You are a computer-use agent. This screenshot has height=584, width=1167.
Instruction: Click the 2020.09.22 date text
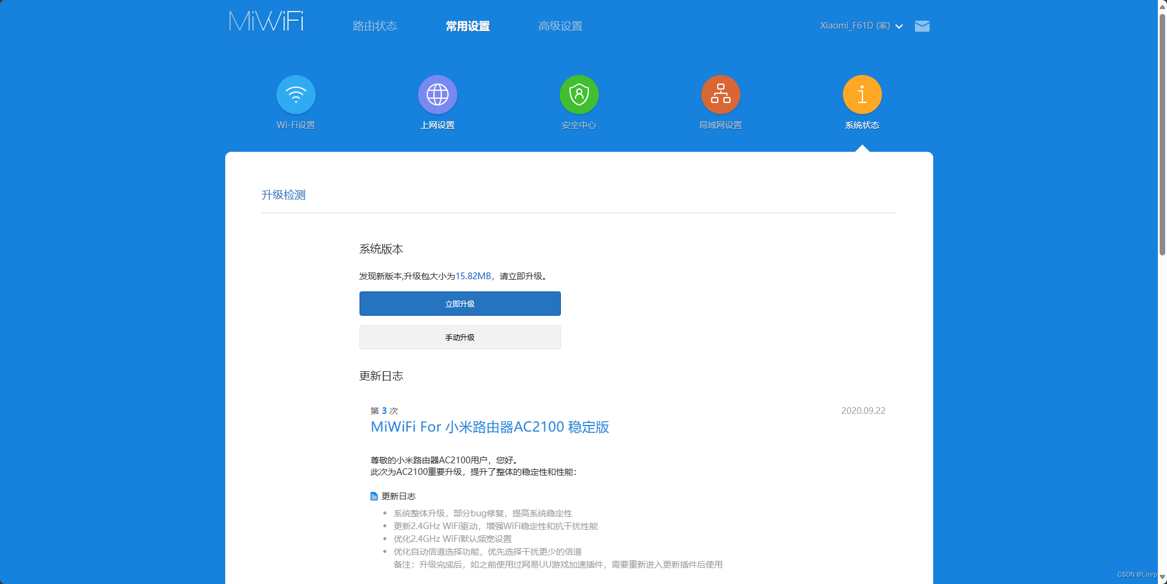(x=863, y=411)
